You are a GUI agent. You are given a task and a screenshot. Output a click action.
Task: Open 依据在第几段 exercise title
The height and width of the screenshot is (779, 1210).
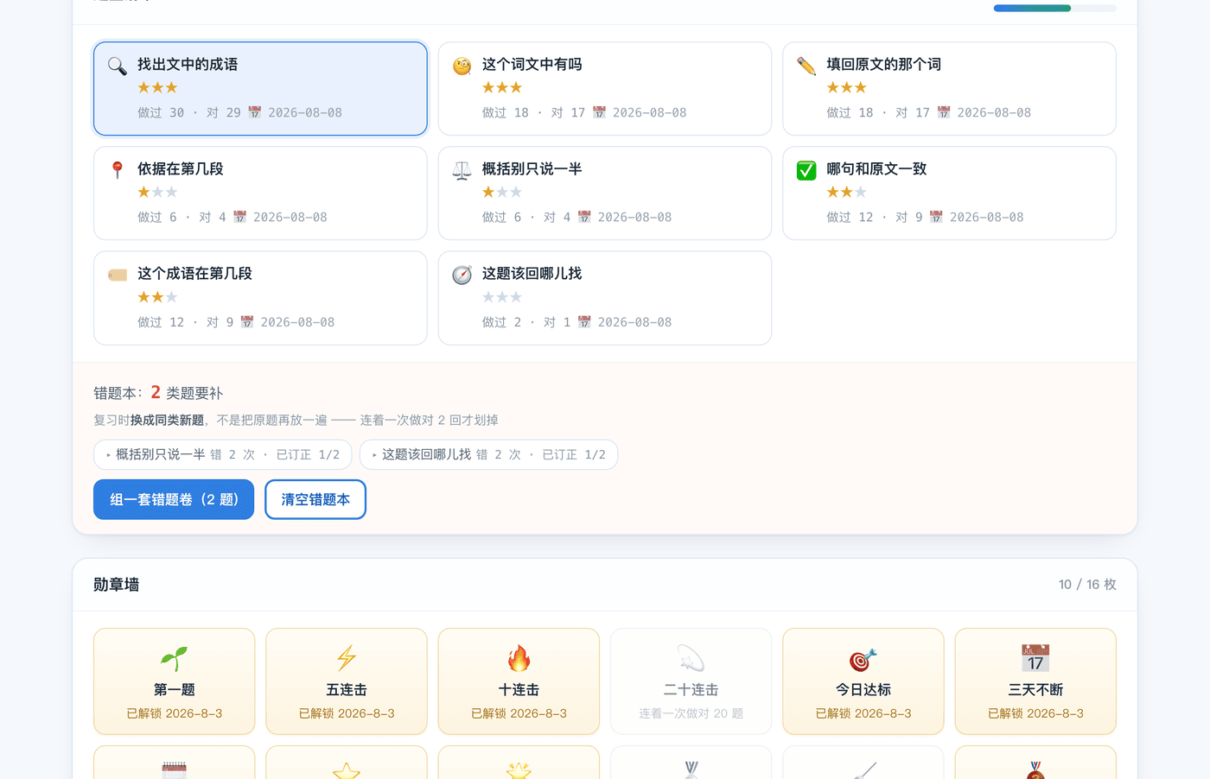click(181, 168)
